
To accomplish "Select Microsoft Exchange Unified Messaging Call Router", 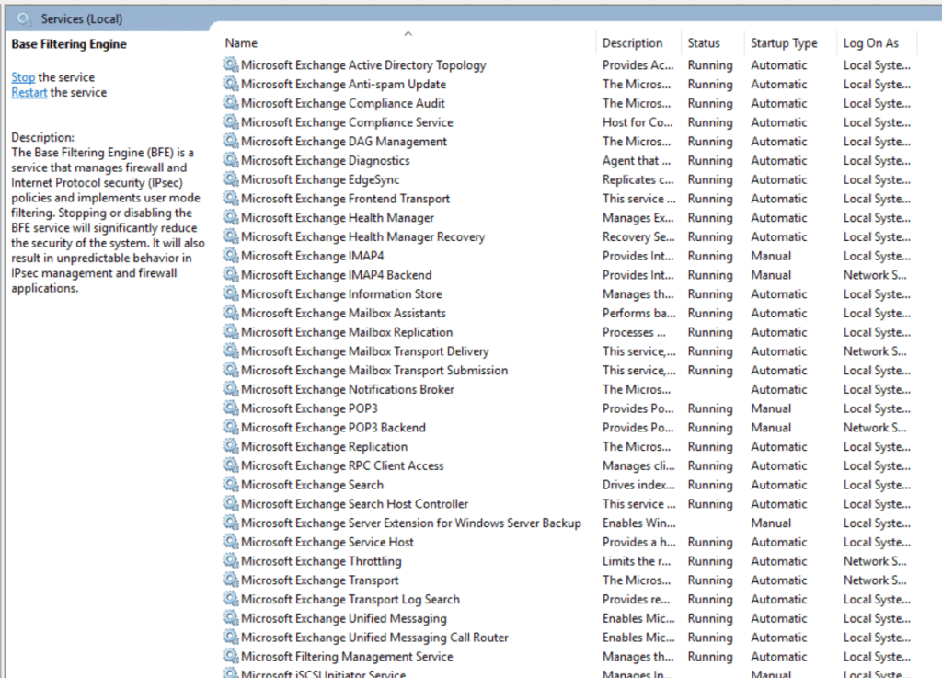I will [373, 638].
